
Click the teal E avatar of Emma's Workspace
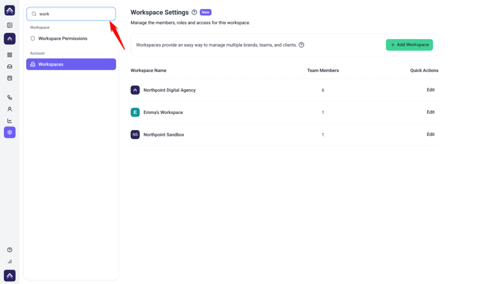pos(135,112)
